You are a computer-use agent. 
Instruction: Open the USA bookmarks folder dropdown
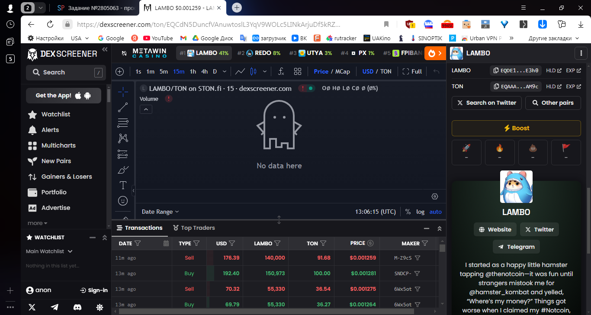click(x=80, y=38)
